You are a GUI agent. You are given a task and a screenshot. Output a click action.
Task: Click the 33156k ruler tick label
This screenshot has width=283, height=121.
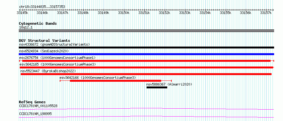tap(246, 13)
